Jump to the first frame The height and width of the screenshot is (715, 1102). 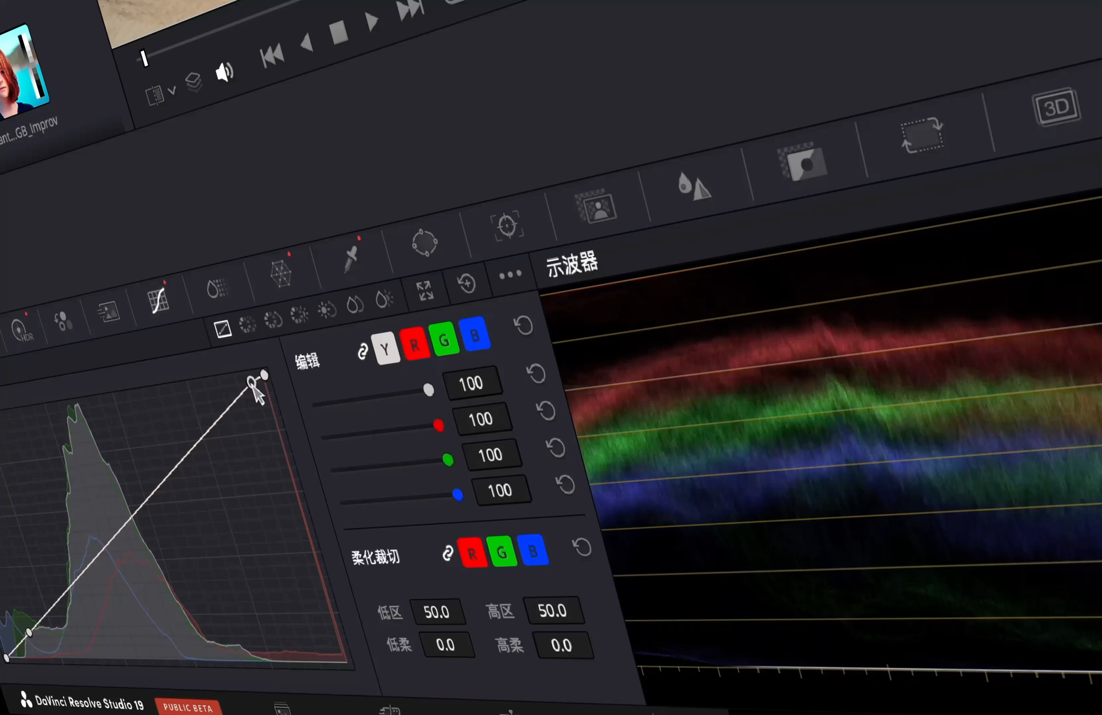click(272, 56)
